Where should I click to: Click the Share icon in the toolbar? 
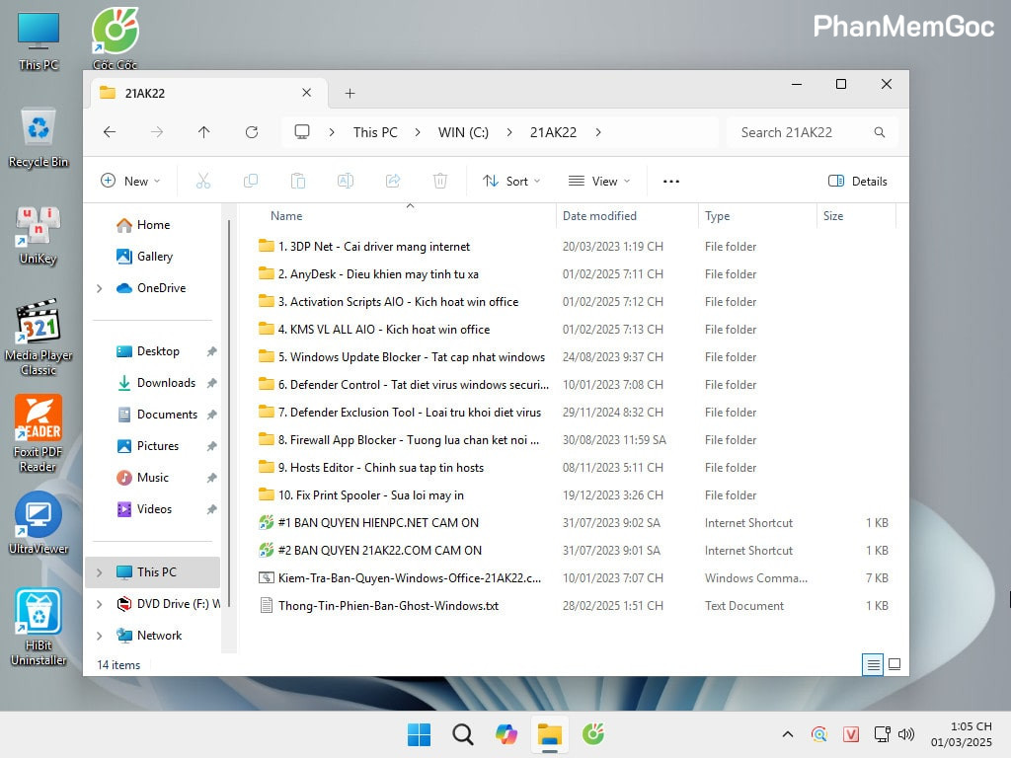pos(393,181)
